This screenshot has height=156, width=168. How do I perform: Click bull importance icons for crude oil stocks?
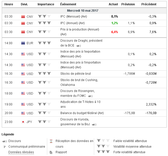tap(44, 74)
